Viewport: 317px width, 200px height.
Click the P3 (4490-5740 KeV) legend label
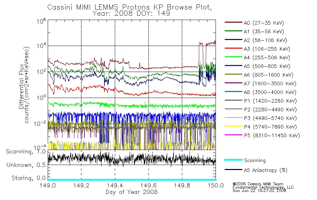270,118
